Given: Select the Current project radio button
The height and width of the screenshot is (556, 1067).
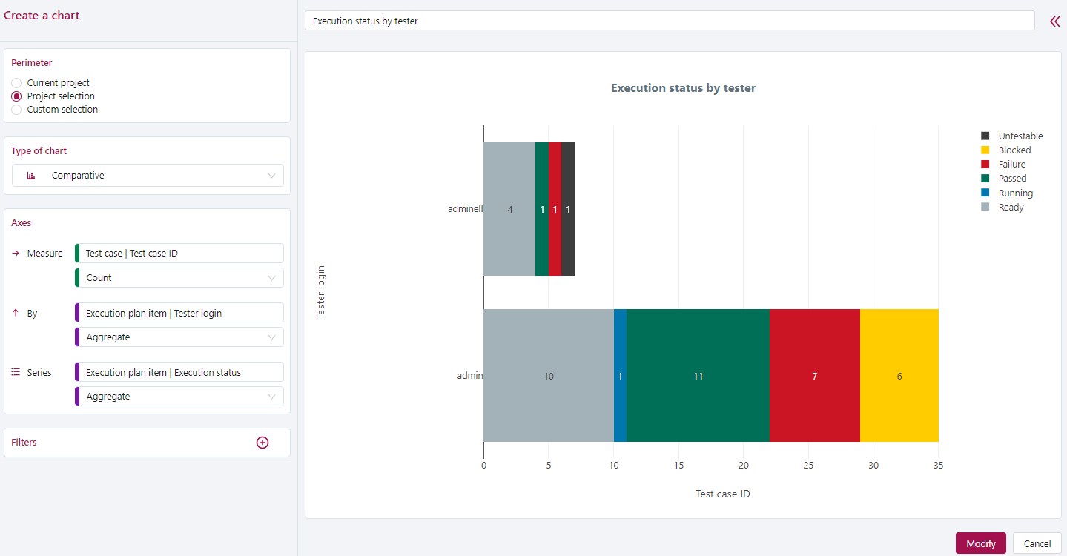Looking at the screenshot, I should pos(16,83).
